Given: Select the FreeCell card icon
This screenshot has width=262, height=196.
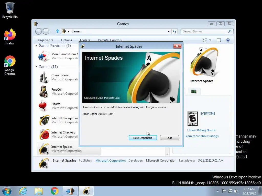Looking at the screenshot, I should pos(43,92).
